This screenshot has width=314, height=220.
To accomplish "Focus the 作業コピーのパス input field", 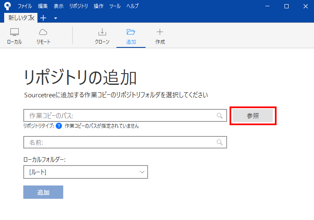I will coord(125,116).
